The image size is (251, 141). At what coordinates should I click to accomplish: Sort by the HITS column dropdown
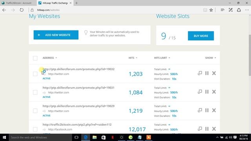133,58
